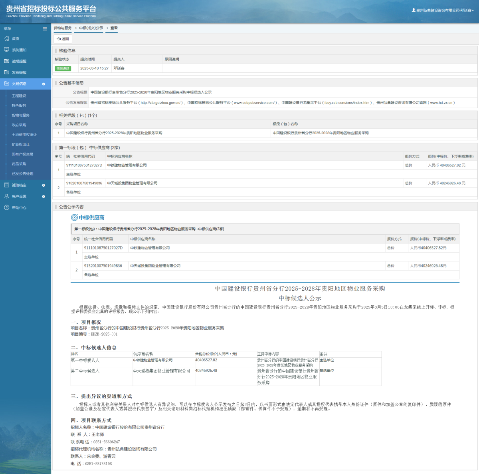Image resolution: width=479 pixels, height=474 pixels.
Task: Click the ibuy.ccb.com/cms/index.htm URL text
Action: 347,103
